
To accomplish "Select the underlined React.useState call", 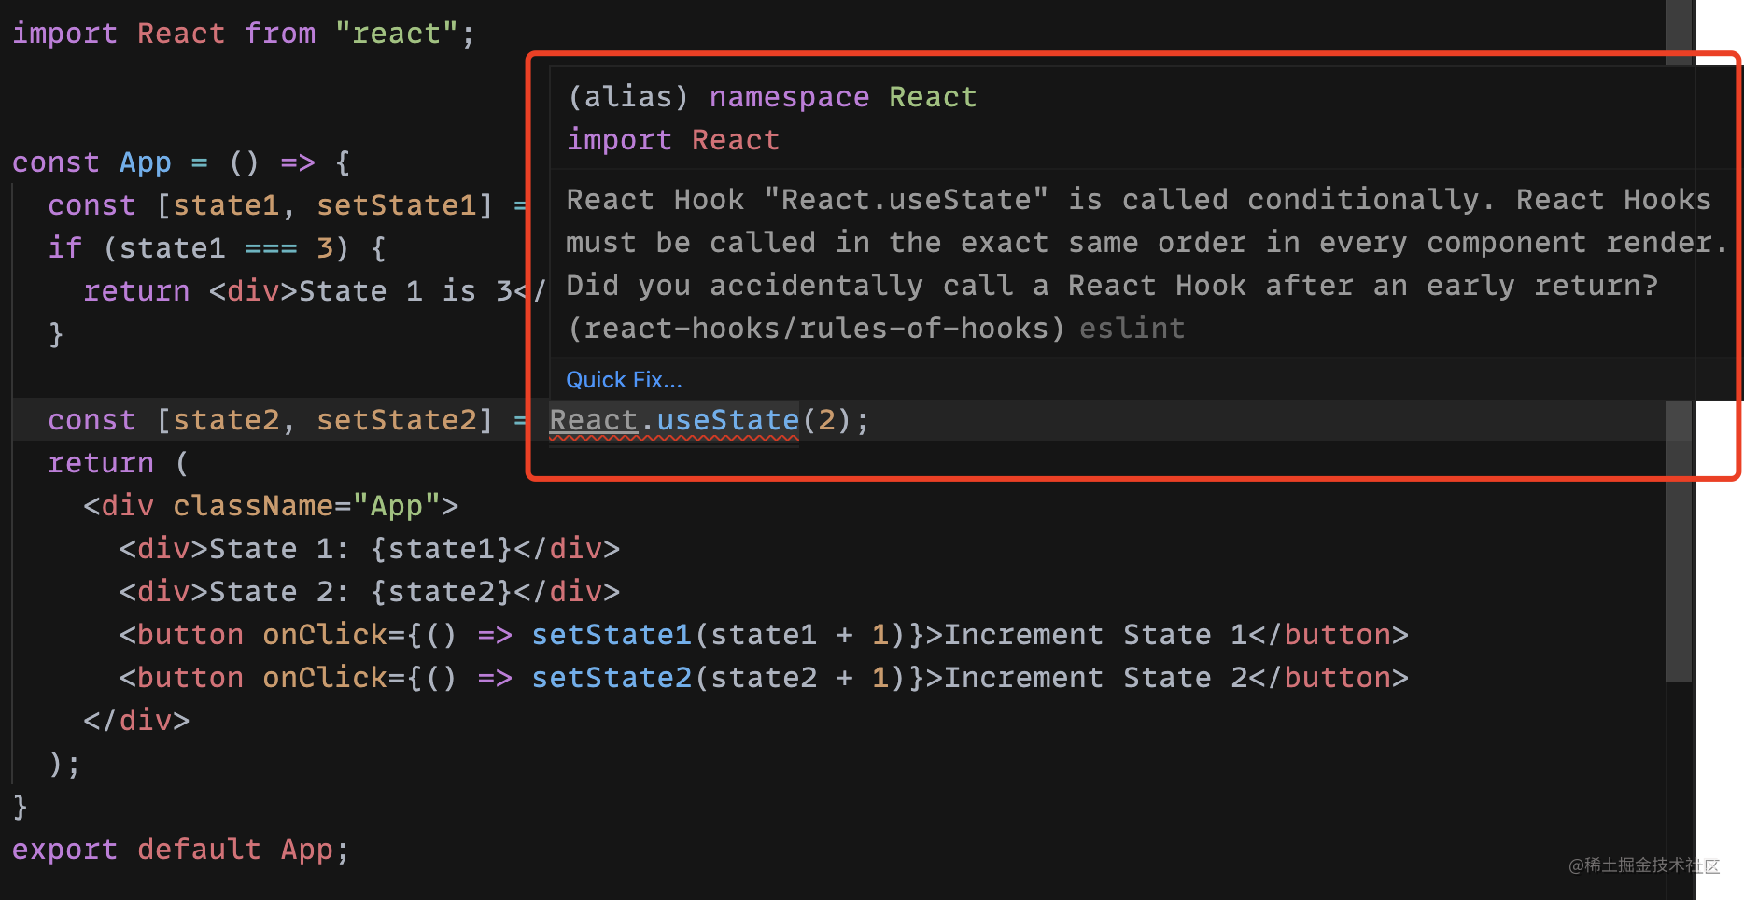I will point(673,419).
